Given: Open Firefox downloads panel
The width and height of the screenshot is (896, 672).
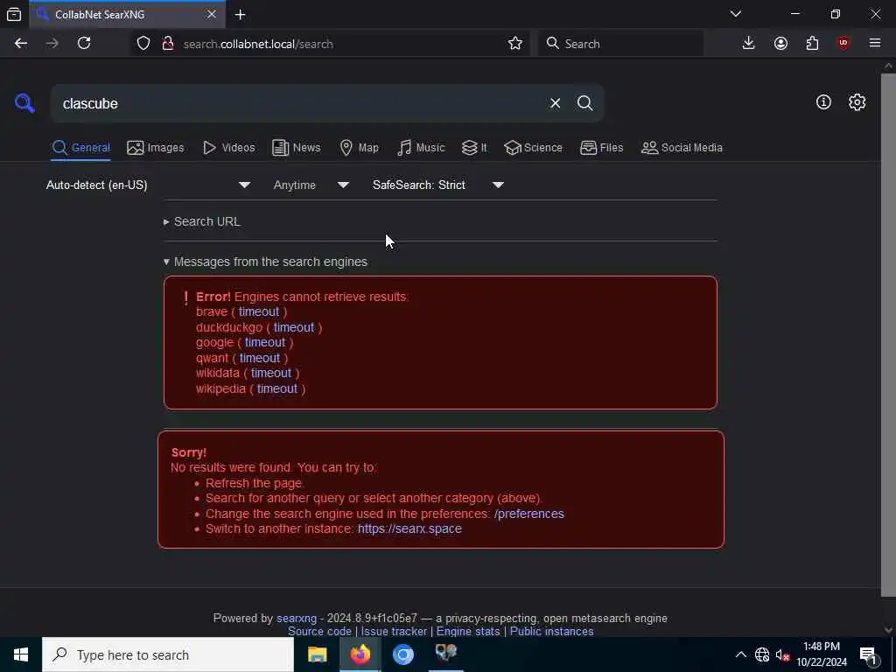Looking at the screenshot, I should (748, 44).
